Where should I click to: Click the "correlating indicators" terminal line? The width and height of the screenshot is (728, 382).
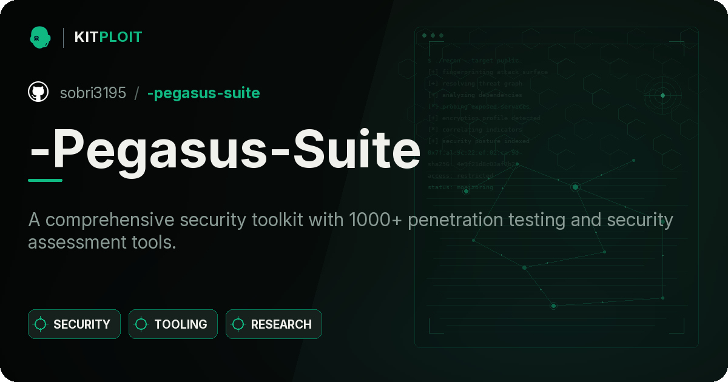pyautogui.click(x=474, y=130)
